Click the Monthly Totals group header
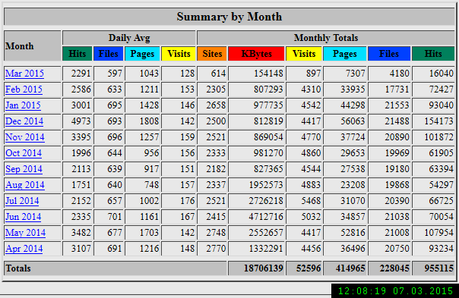This screenshot has height=298, width=459. [x=326, y=38]
